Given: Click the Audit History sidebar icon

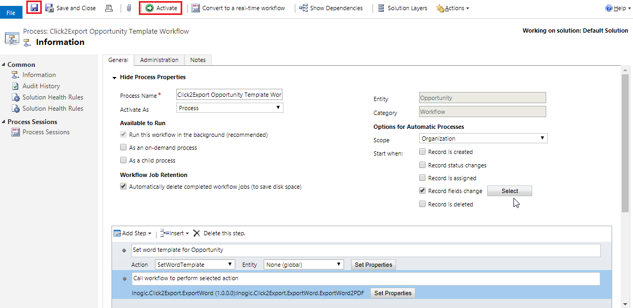Looking at the screenshot, I should (16, 86).
